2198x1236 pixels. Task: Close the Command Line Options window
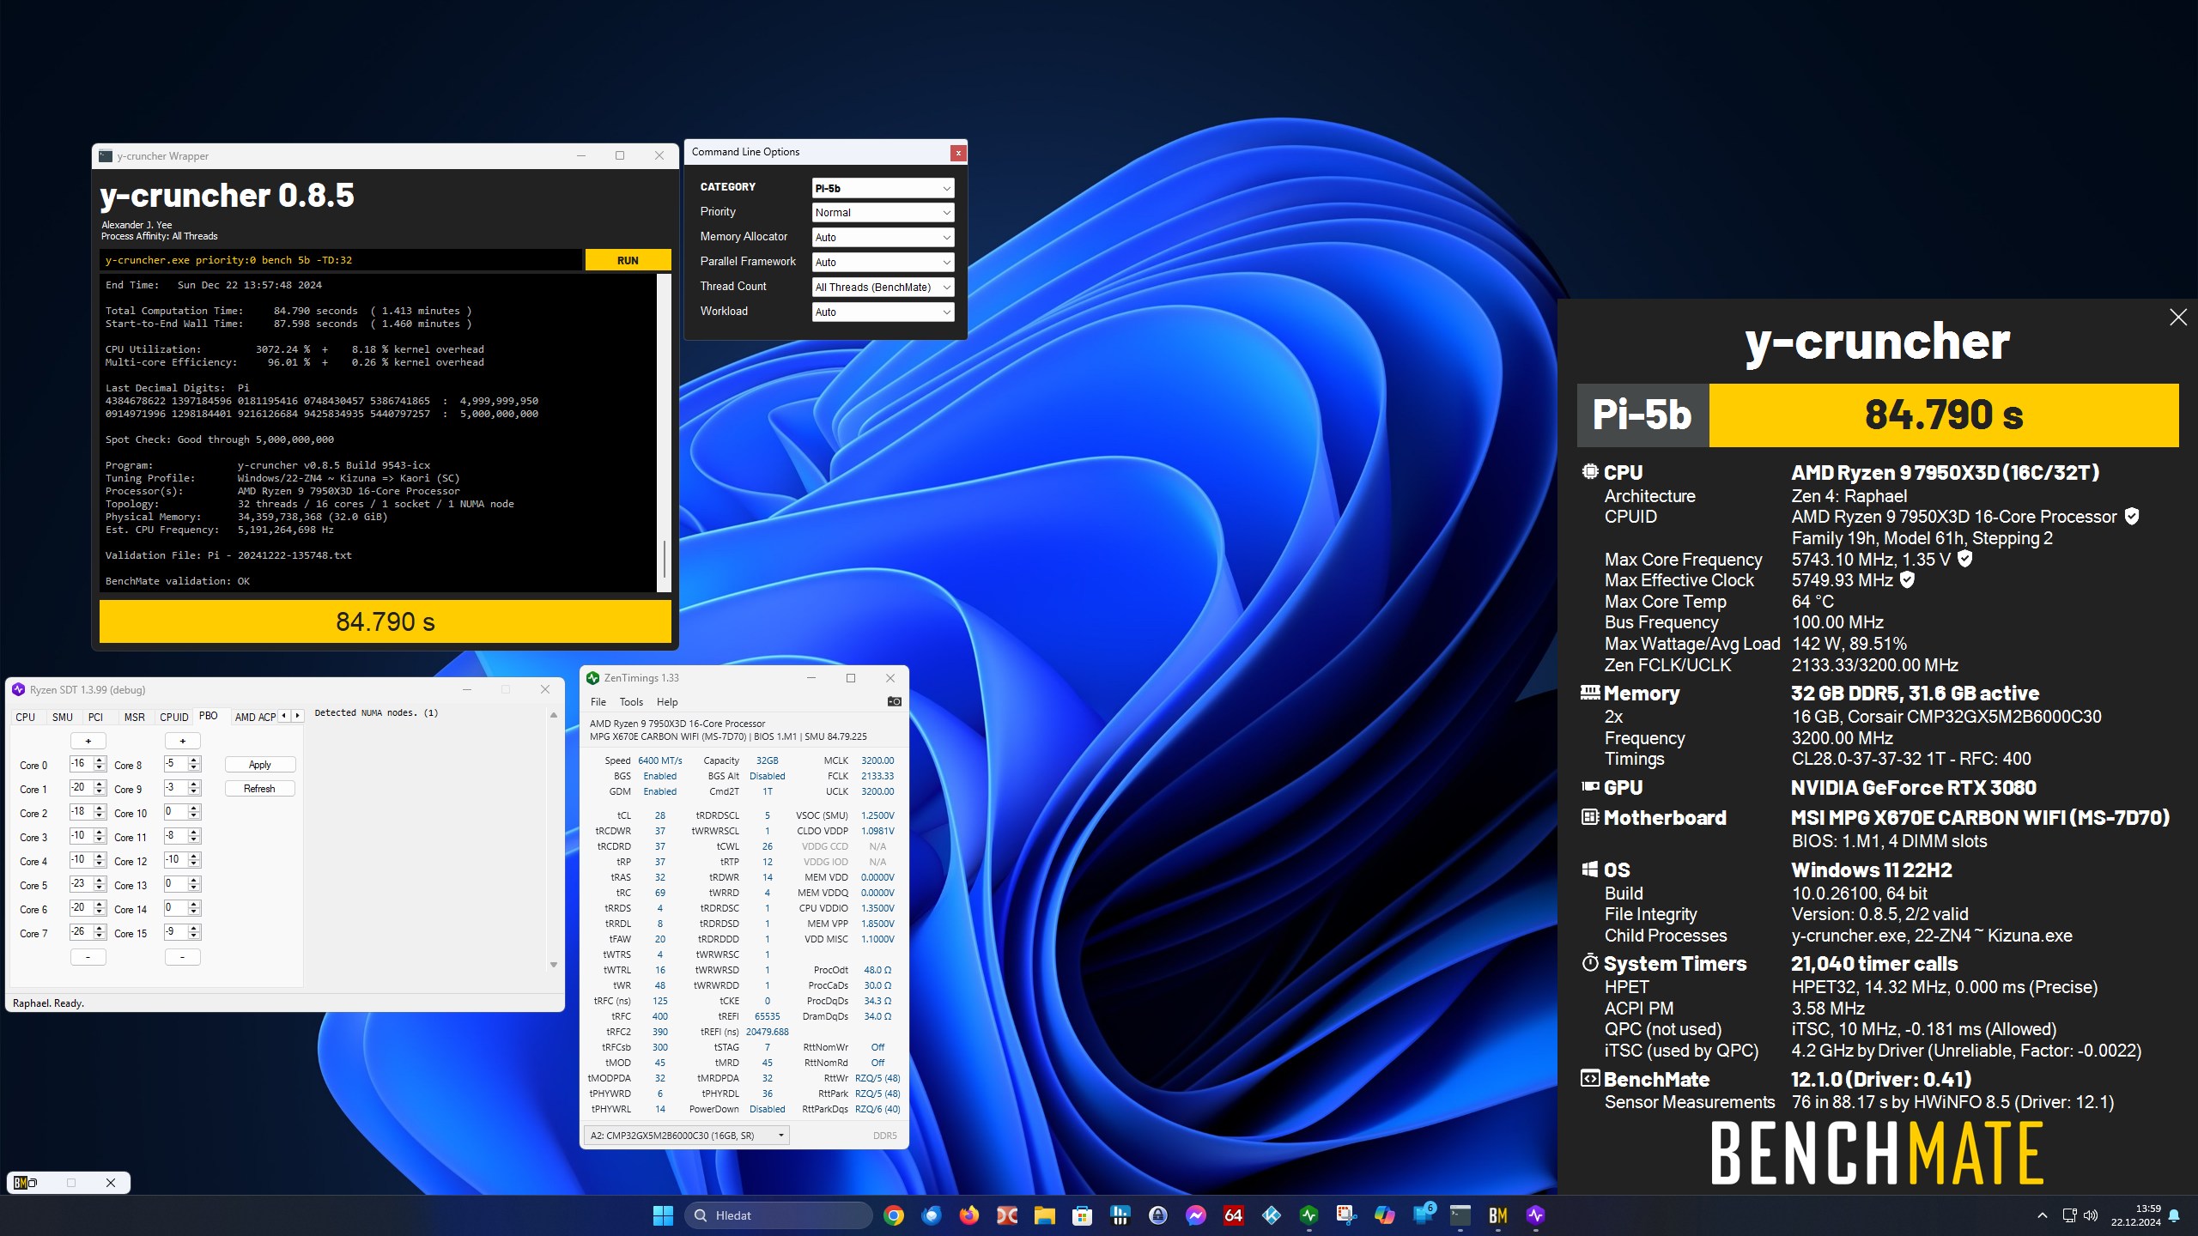(958, 153)
